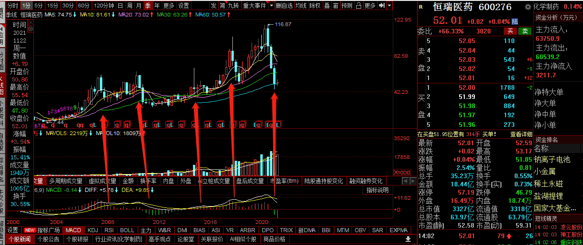Click the 窗 window toolbar item
Image resolution: width=583 pixels, height=245 pixels.
pos(335,5)
